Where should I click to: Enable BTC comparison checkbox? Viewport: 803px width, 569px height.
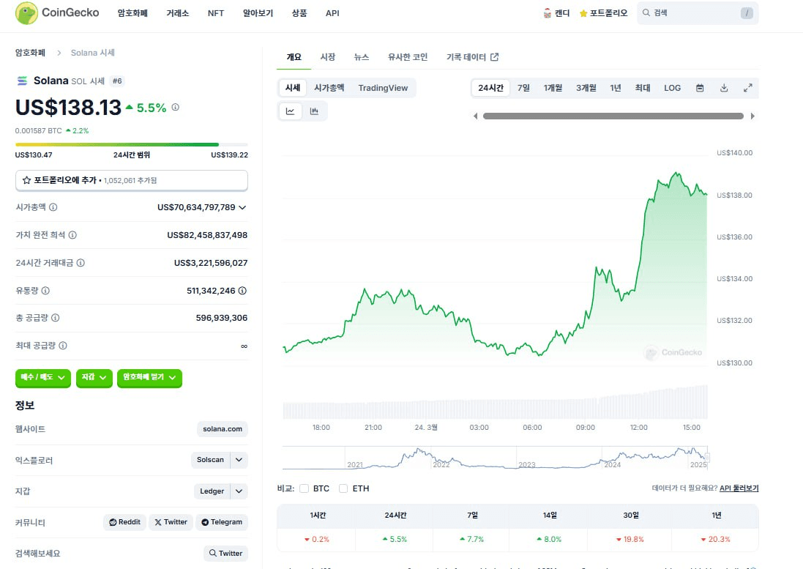[x=305, y=488]
